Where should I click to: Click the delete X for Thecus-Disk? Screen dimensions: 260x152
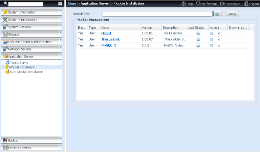(x=219, y=40)
